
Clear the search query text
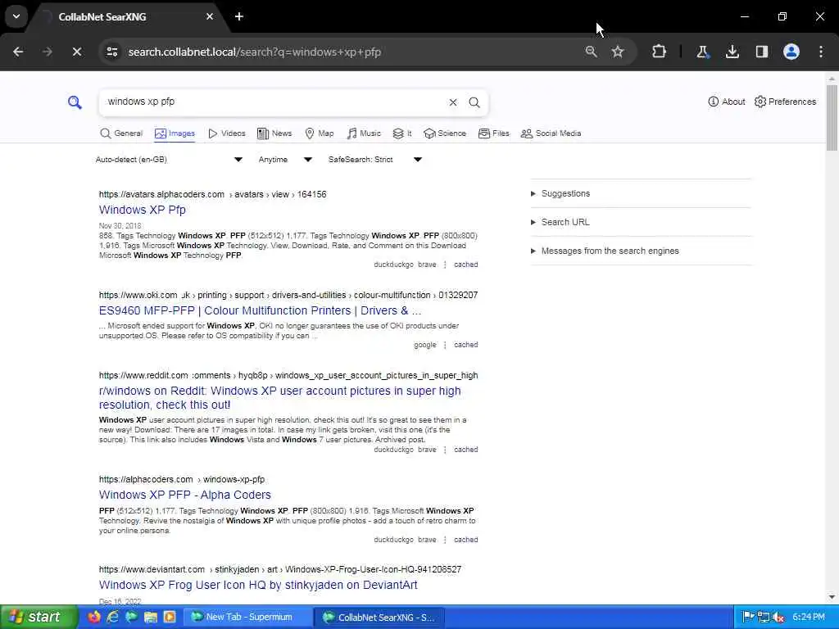point(452,102)
